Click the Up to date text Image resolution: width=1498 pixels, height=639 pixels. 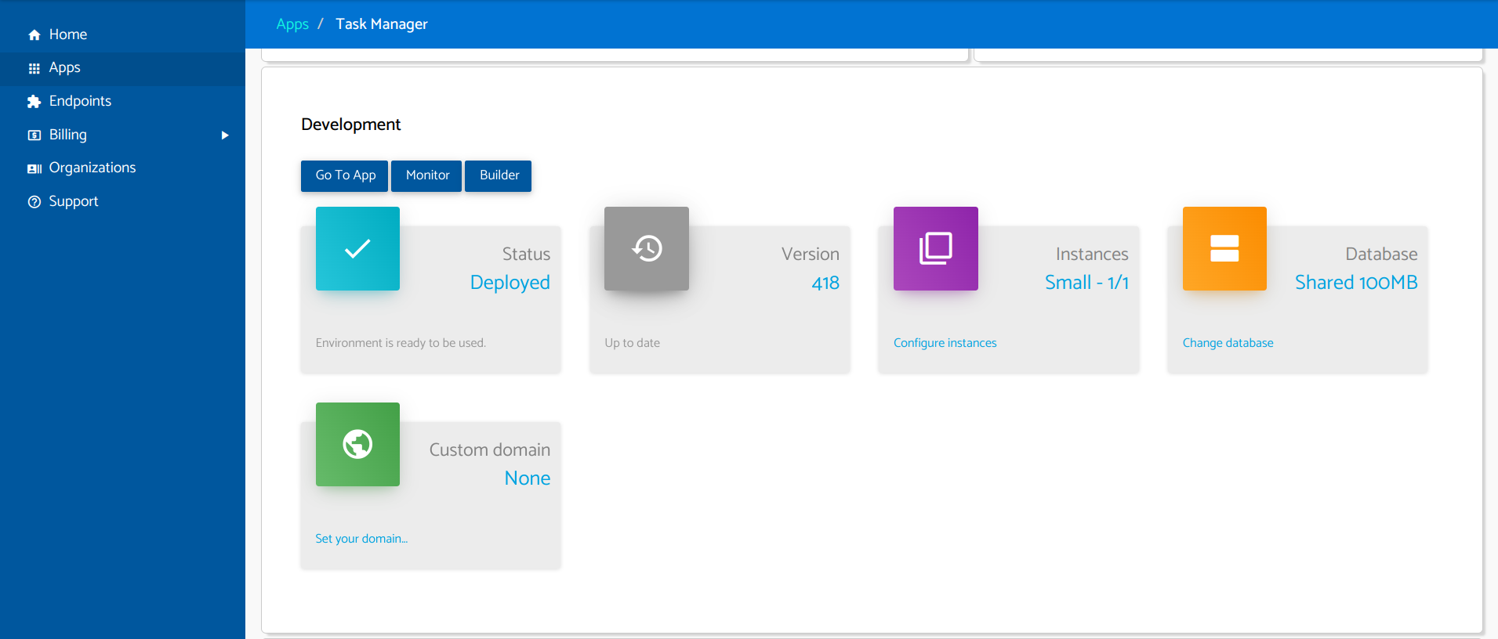pos(632,343)
